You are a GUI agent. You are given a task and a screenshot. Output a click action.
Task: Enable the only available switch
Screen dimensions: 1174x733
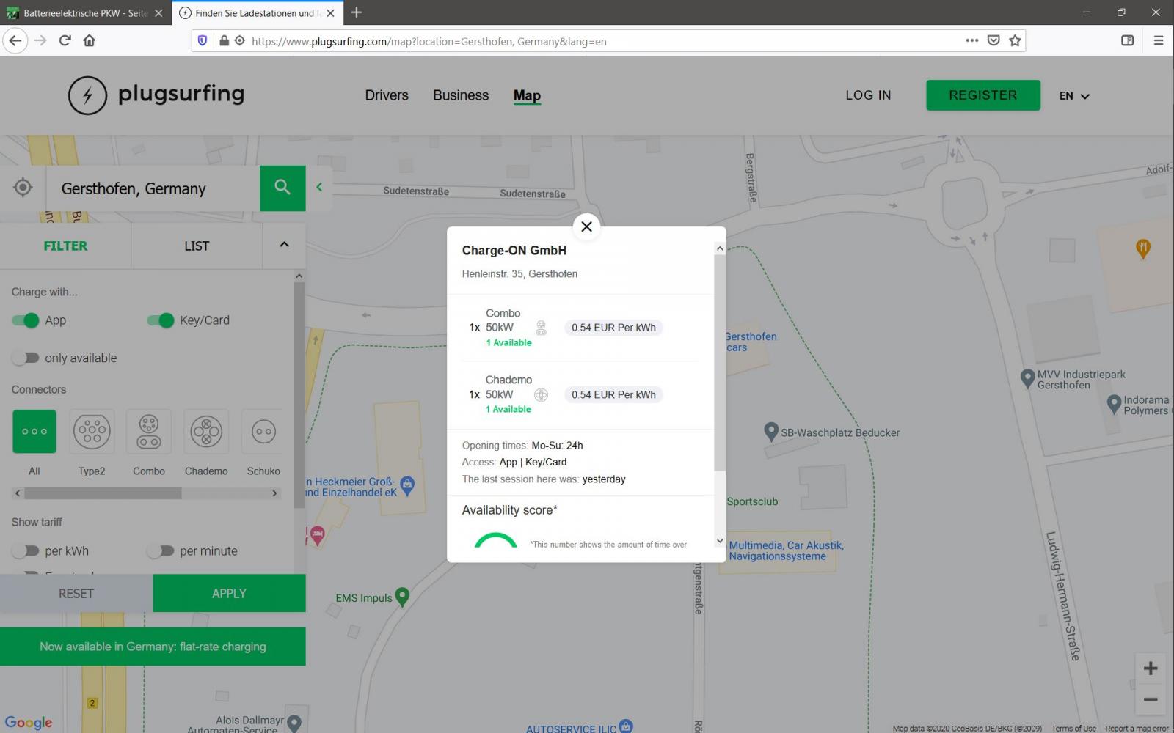coord(26,358)
